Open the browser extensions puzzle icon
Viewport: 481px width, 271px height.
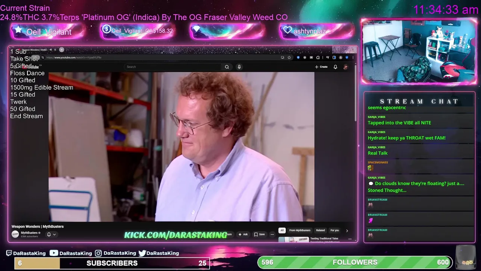[x=318, y=58]
